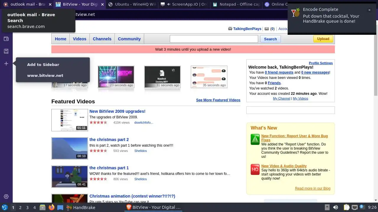
Task: Open the Brave wallet sidebar icon
Action: pyautogui.click(x=6, y=39)
